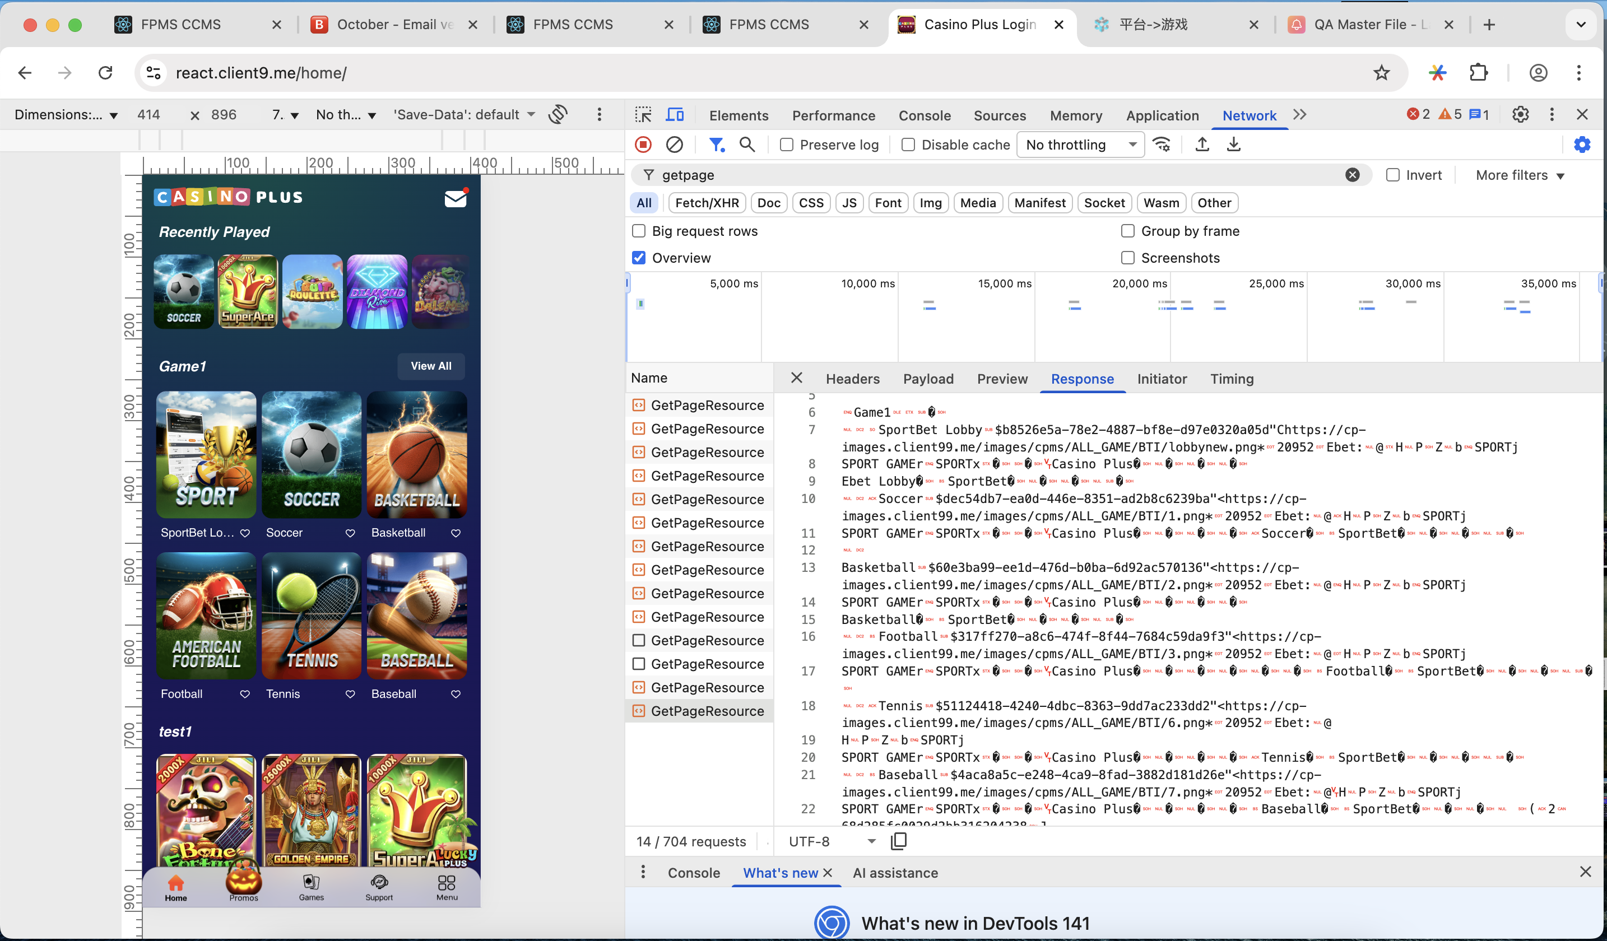Enable the Preserve log checkbox
This screenshot has height=941, width=1607.
click(x=786, y=145)
